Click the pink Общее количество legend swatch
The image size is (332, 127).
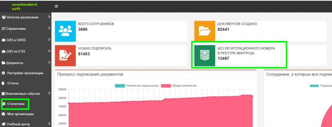tap(166, 86)
